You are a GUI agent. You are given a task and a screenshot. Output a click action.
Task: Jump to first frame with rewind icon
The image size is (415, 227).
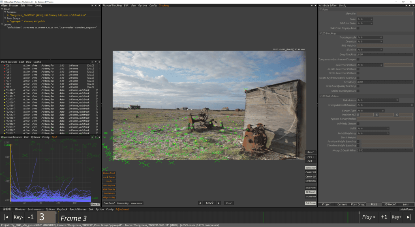click(6, 217)
